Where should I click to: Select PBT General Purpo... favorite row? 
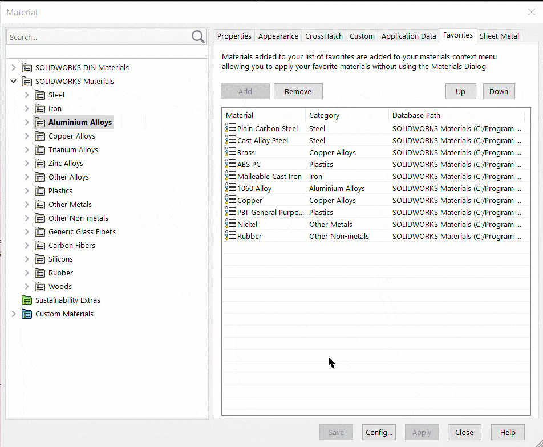click(x=376, y=213)
